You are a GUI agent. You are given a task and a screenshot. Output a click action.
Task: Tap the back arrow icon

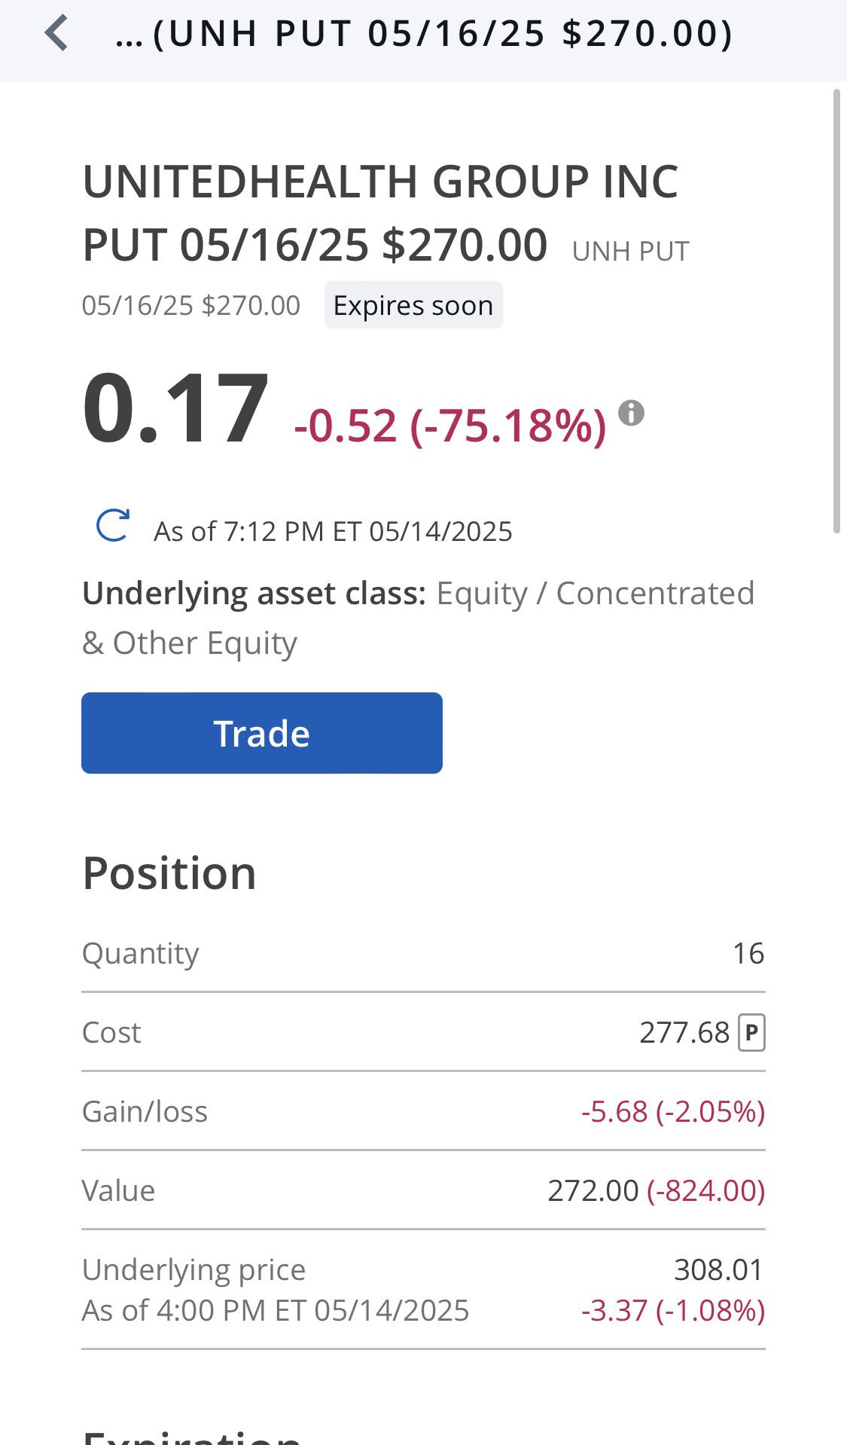click(x=57, y=34)
